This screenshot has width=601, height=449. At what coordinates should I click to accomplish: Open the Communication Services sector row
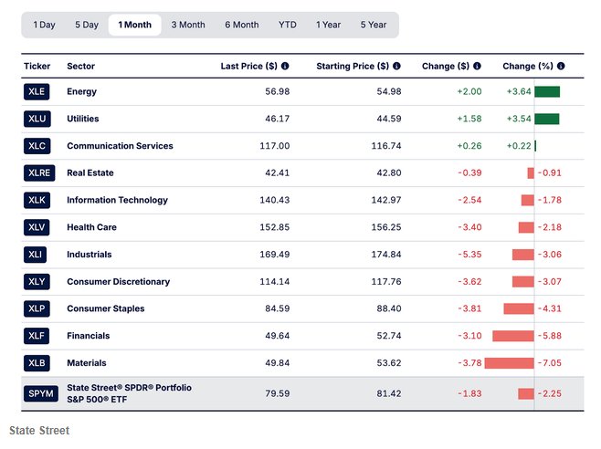point(120,146)
